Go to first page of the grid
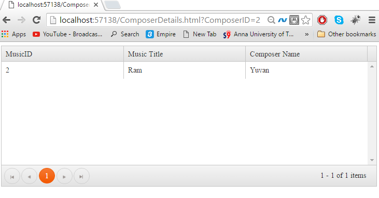 12,176
